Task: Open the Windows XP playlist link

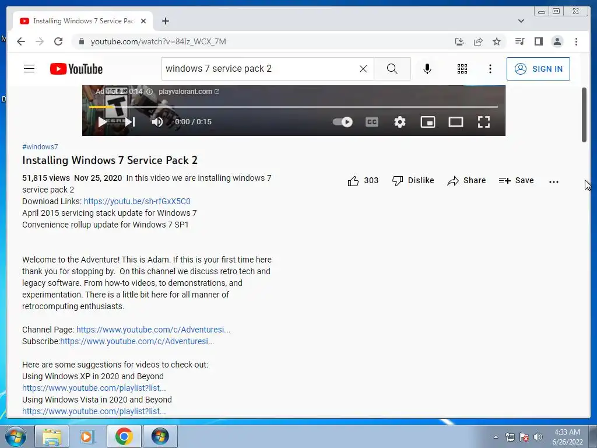Action: click(x=94, y=388)
